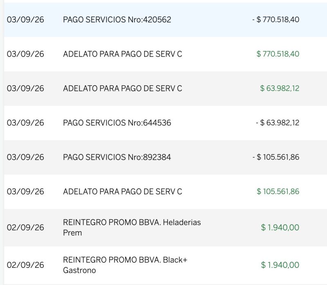327x285 pixels.
Task: Select the debit amount - $ 105.561,86
Action: 275,157
